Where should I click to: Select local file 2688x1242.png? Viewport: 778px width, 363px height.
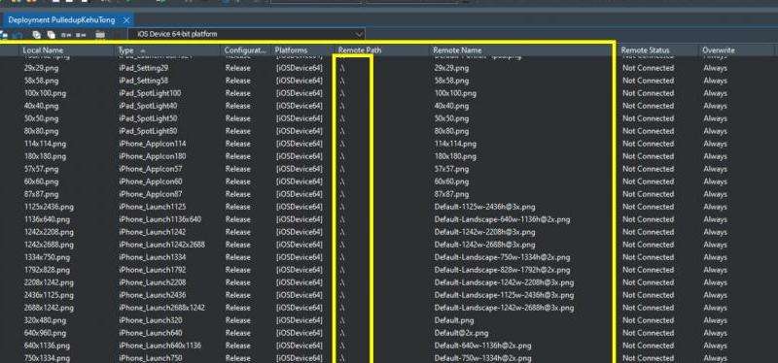point(49,308)
